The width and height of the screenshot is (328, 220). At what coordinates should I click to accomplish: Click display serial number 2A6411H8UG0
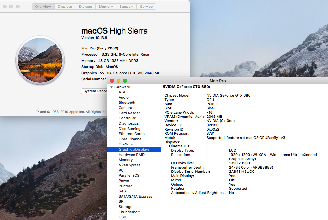tap(242, 172)
